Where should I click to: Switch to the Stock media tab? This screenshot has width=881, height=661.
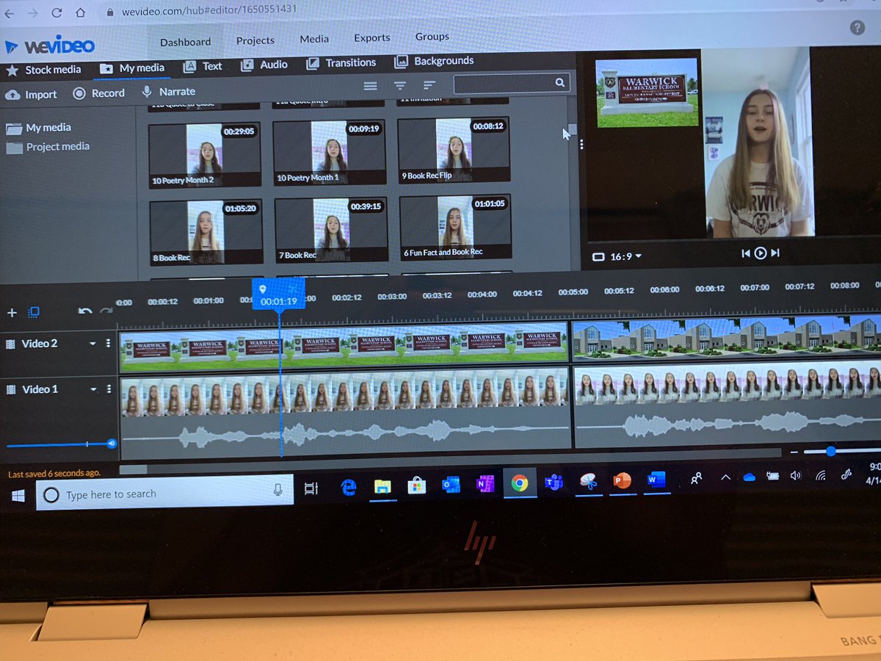coord(44,70)
